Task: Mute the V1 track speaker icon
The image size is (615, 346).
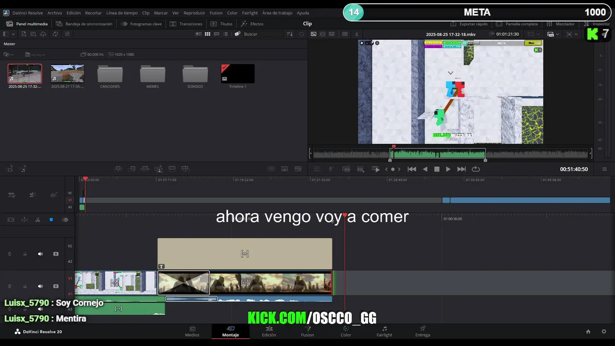Action: tap(40, 286)
